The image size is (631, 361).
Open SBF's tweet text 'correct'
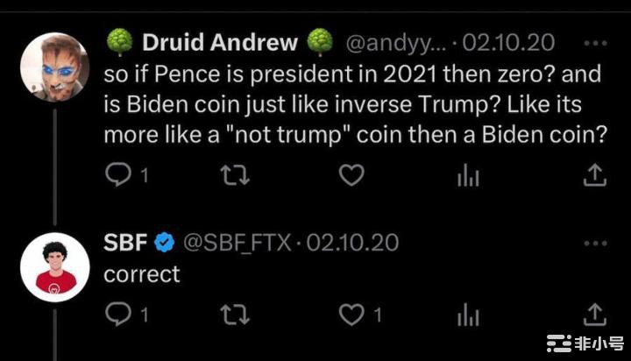142,273
